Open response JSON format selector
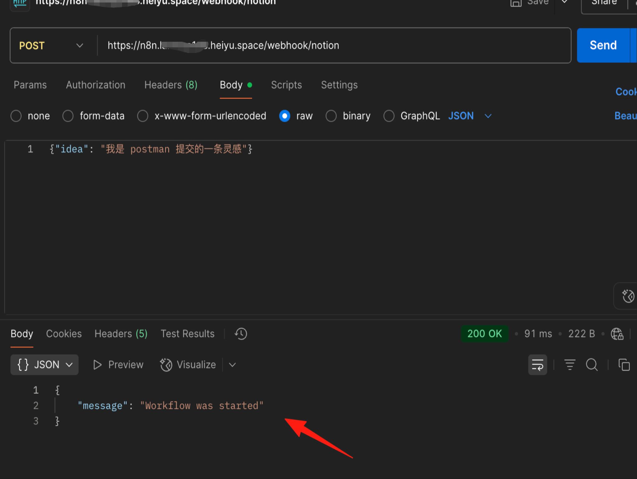The height and width of the screenshot is (479, 637). point(45,364)
